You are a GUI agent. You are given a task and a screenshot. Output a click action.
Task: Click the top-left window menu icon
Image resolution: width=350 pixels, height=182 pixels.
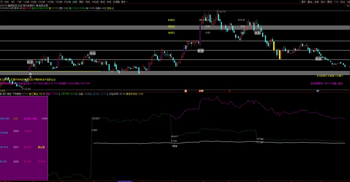click(x=1, y=2)
